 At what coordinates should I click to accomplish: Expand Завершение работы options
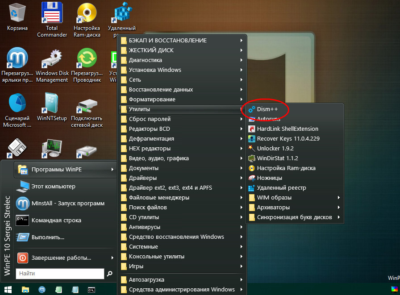click(x=61, y=258)
